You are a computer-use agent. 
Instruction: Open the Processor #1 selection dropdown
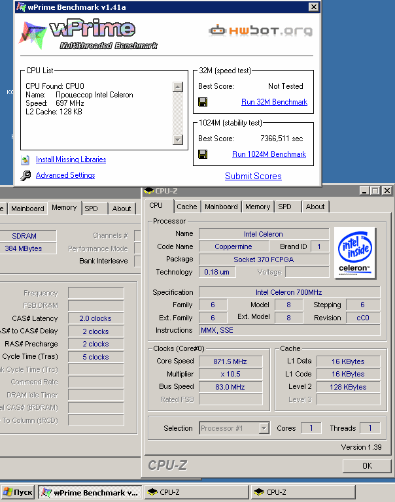coord(264,428)
